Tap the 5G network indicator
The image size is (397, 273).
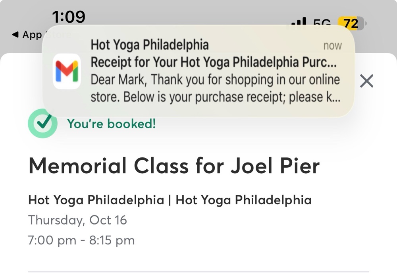(322, 24)
